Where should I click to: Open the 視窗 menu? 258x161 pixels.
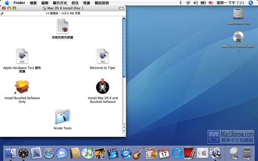point(87,3)
